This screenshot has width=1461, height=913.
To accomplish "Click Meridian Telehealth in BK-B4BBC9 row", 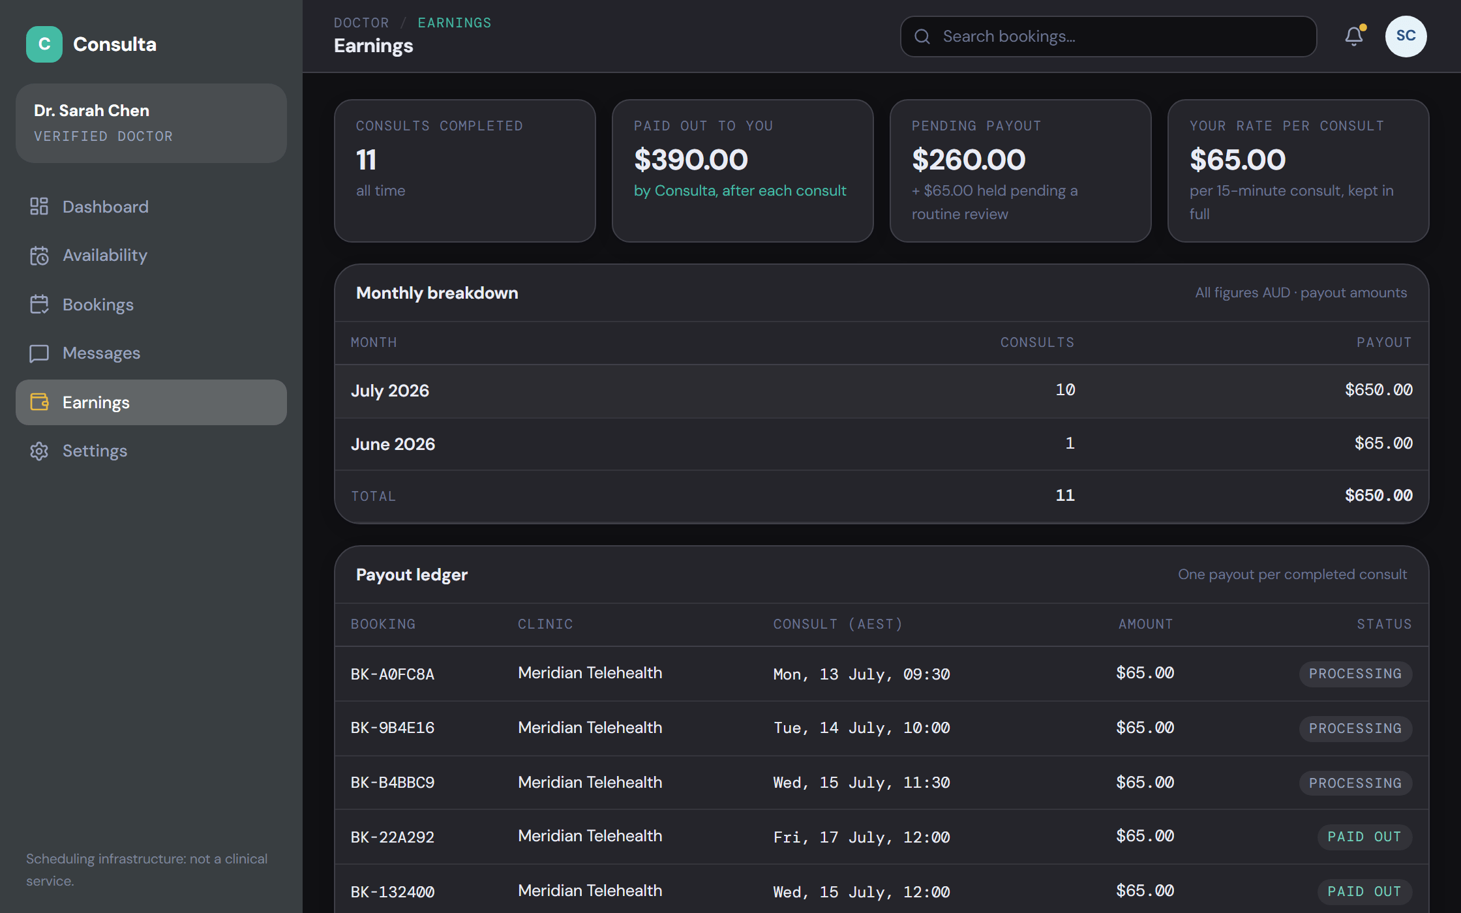I will [590, 782].
